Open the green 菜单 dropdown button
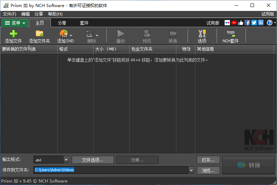277x185 pixels. tap(15, 23)
